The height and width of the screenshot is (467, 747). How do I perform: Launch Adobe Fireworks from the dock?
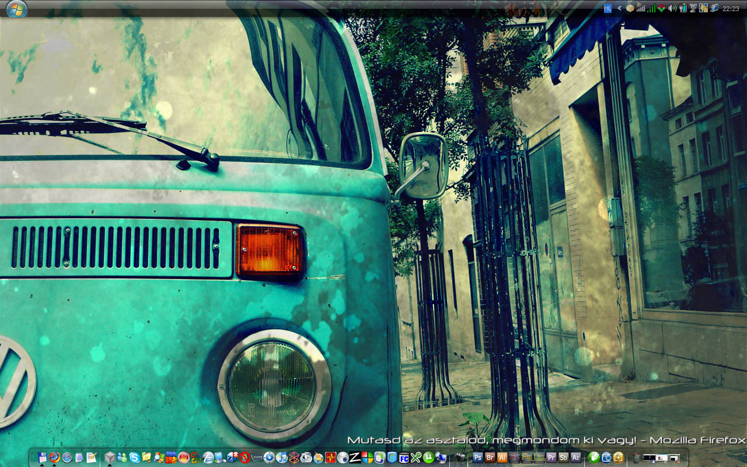526,457
